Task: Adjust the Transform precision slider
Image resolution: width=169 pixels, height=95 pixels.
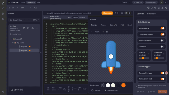Action: 159,58
